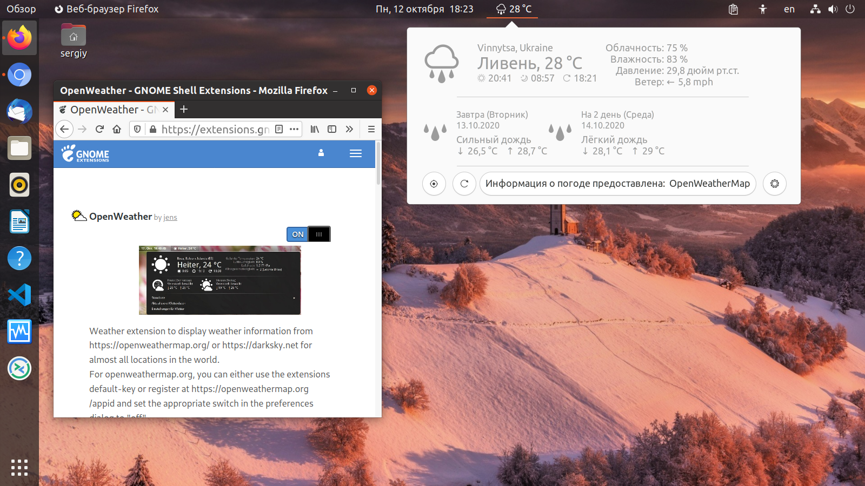Open the user account icon on the GNOME site

click(x=321, y=153)
